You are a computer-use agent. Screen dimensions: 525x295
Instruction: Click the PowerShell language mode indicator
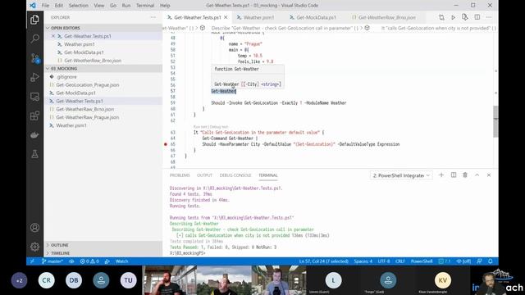422,261
